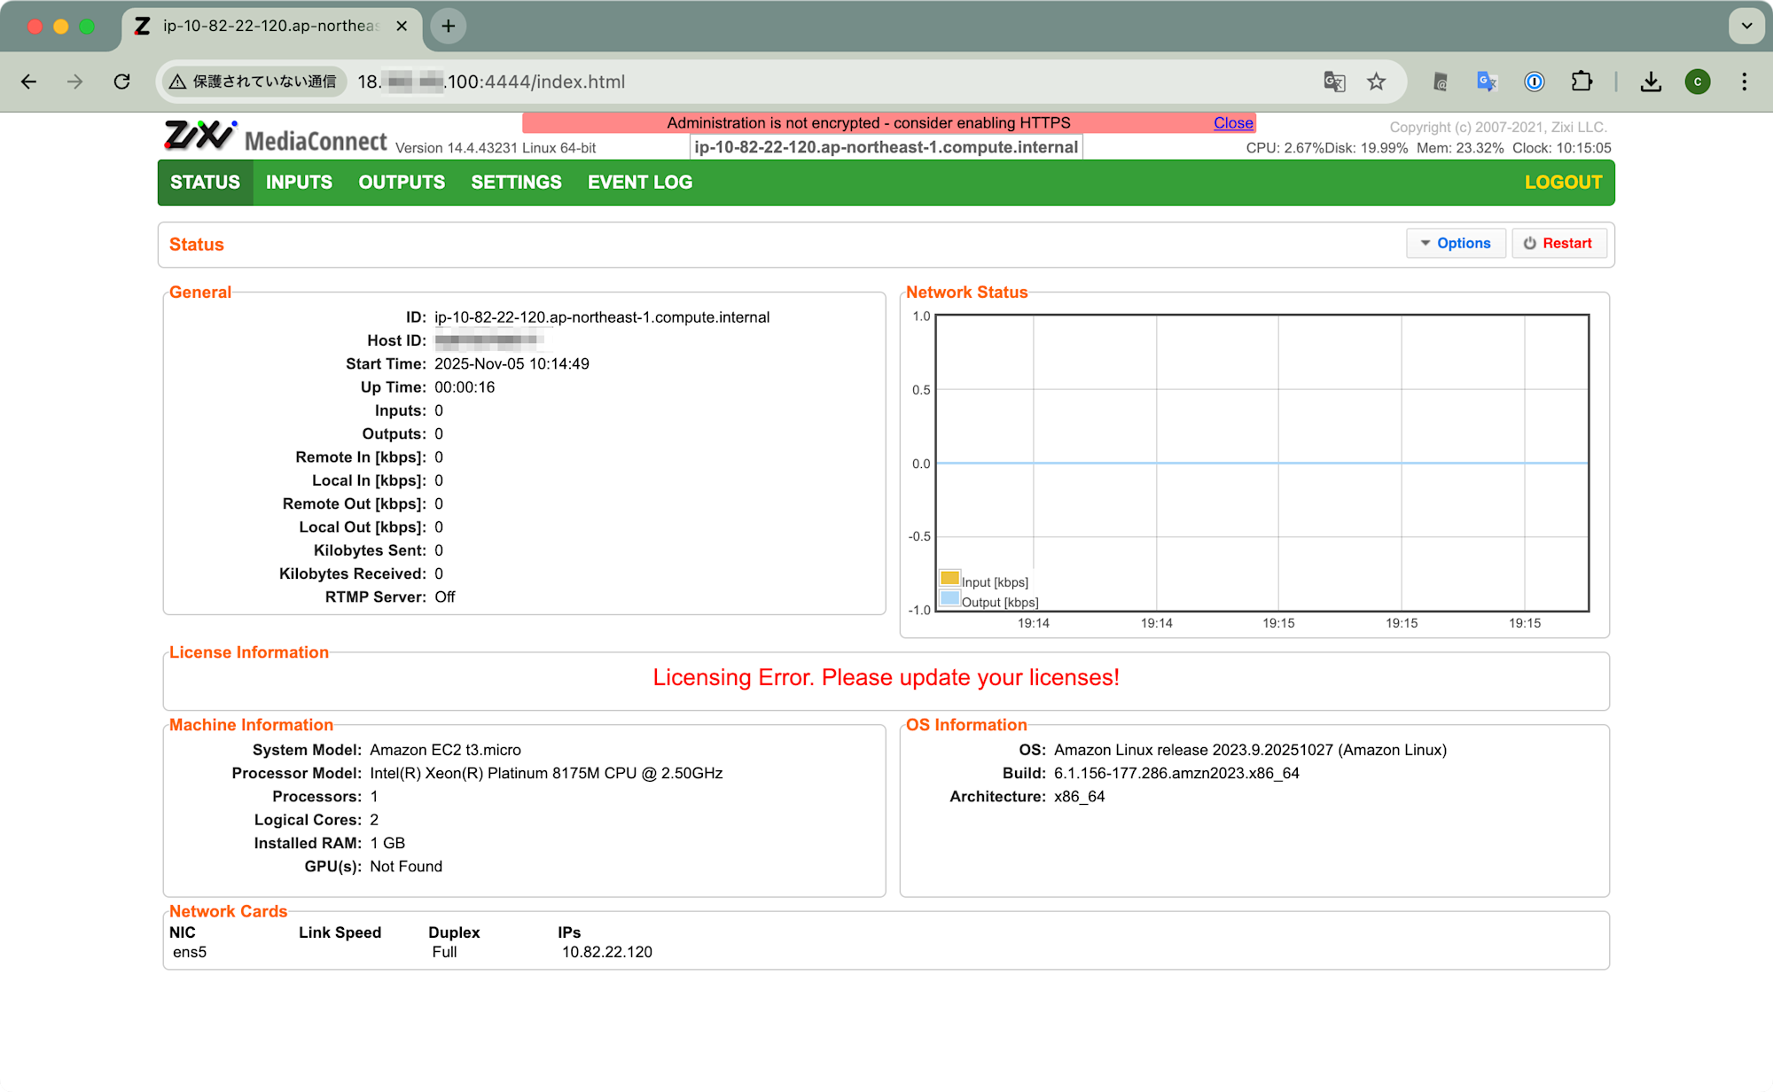
Task: Open the 1Password extension icon
Action: [1534, 82]
